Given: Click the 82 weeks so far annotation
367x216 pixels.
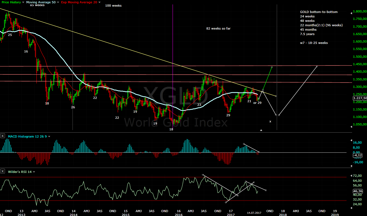Looking at the screenshot, I should tap(218, 28).
